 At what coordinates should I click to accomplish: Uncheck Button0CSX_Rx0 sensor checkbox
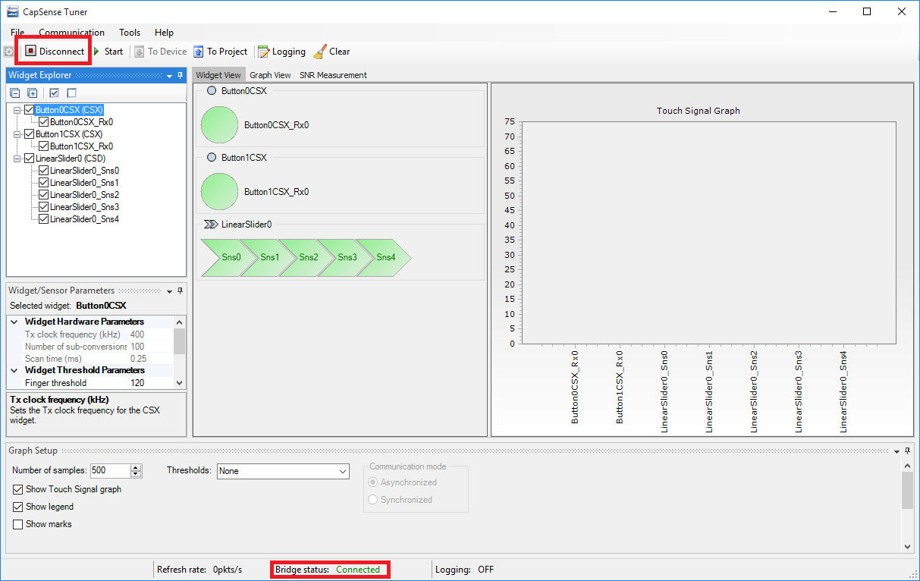(x=44, y=122)
